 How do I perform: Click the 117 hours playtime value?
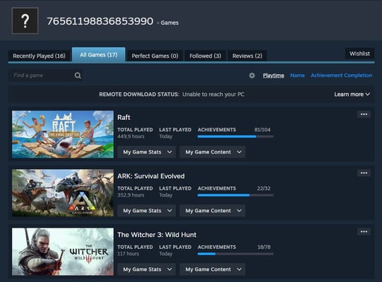pos(128,254)
